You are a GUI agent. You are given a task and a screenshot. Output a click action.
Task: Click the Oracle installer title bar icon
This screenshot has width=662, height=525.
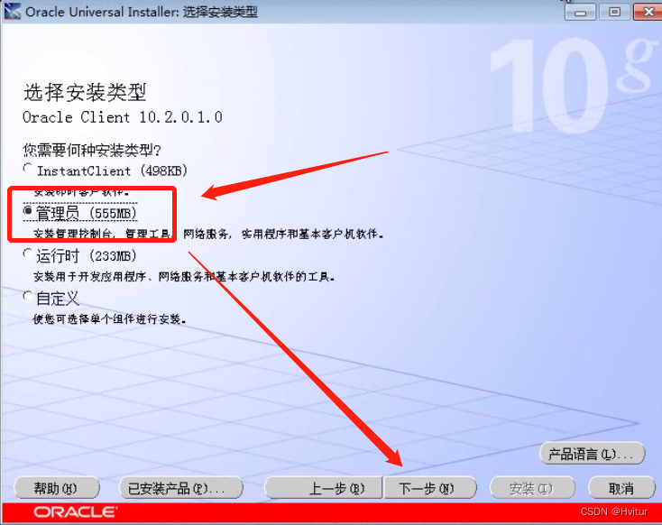pyautogui.click(x=13, y=12)
